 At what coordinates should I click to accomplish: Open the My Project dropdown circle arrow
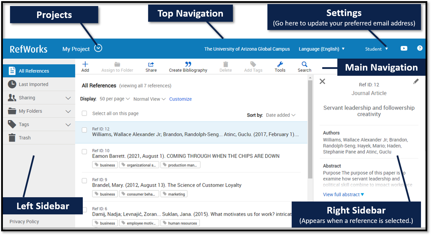tap(98, 48)
